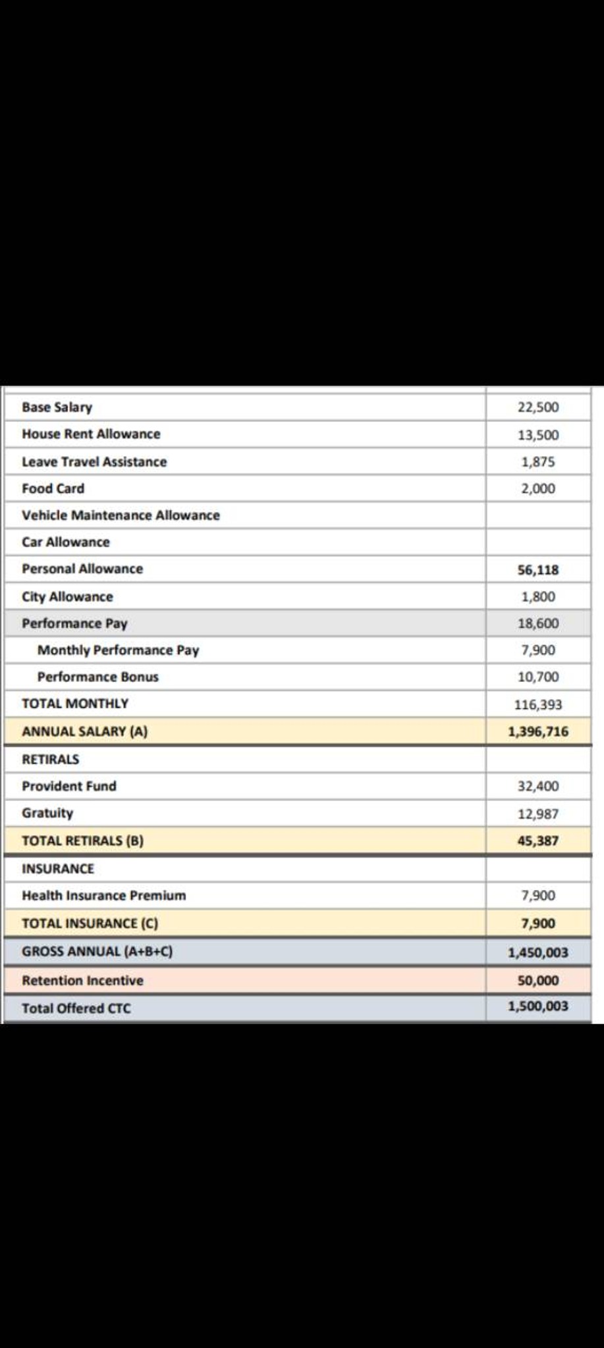Image resolution: width=604 pixels, height=1348 pixels.
Task: Select the 'City Allowance' label
Action: (x=67, y=597)
